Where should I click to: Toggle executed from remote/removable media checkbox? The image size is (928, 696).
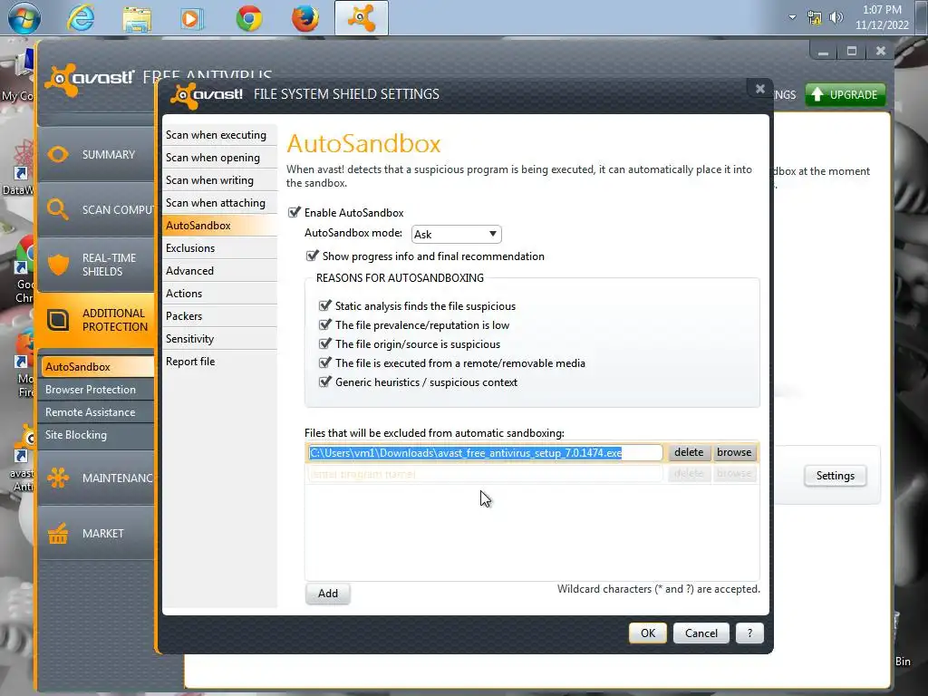click(324, 362)
